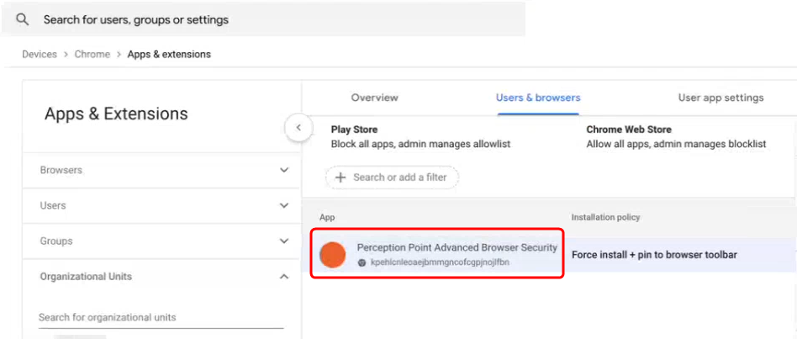
Task: Click the Chrome store icon beside extension ID
Action: (x=362, y=262)
